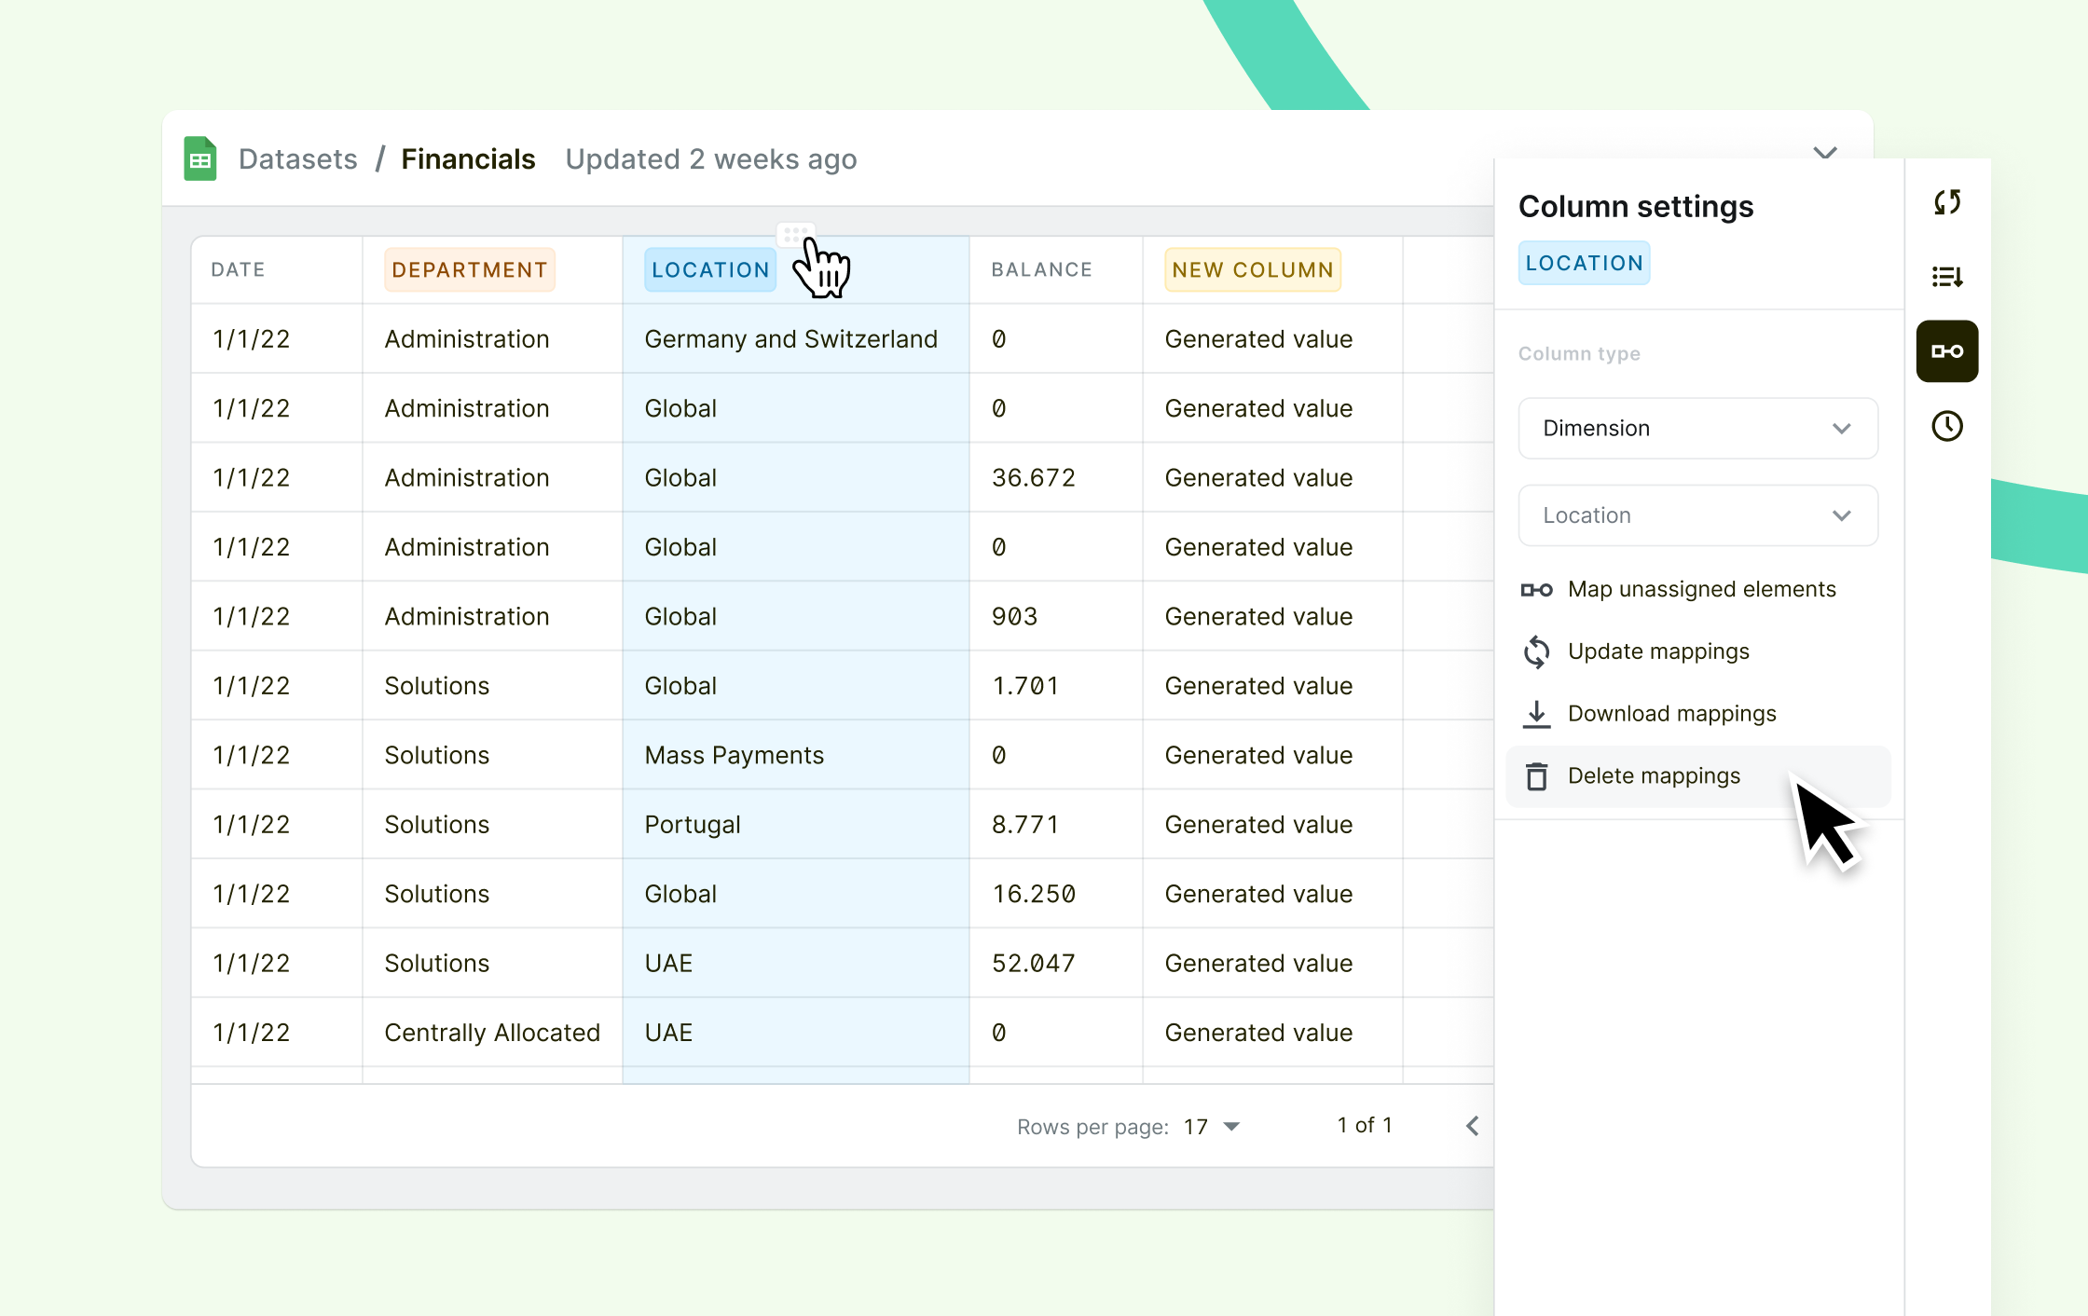
Task: Expand the Dimension column type dropdown
Action: click(x=1697, y=429)
